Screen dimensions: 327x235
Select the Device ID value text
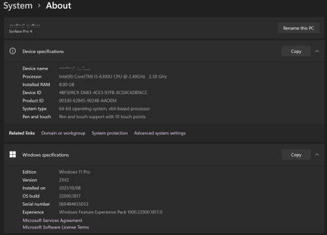click(103, 93)
